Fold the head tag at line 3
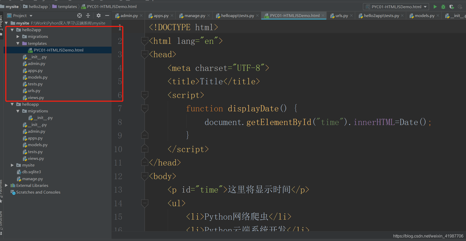This screenshot has width=466, height=241. (145, 55)
